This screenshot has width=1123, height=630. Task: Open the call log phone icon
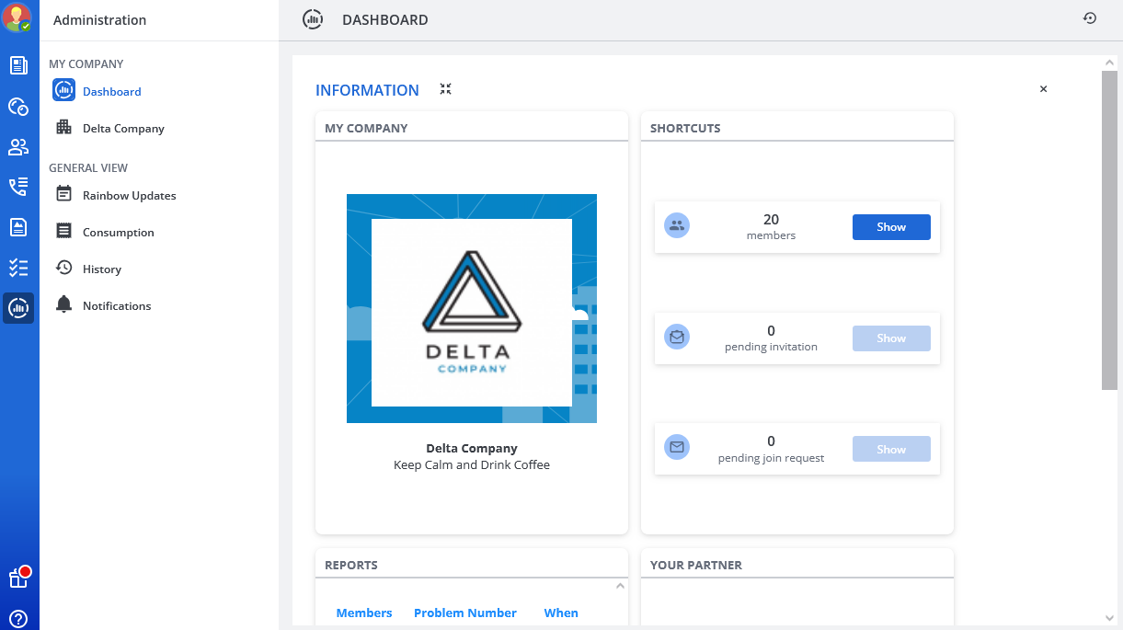(18, 188)
